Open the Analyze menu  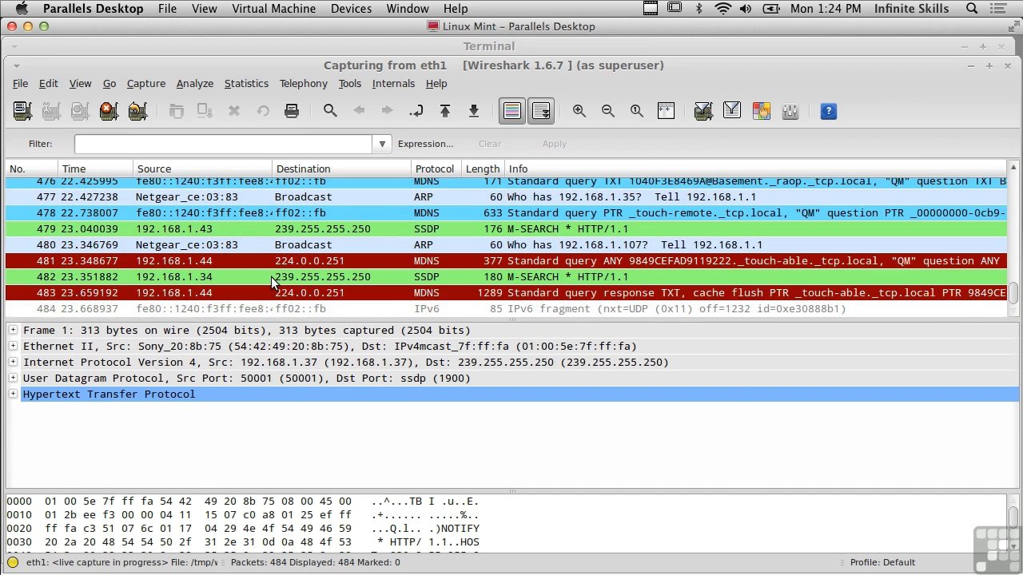tap(195, 83)
